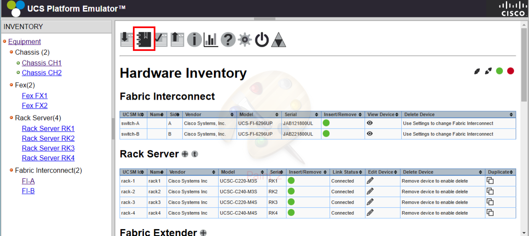Screen dimensions: 529x236
Task: Toggle Insert/Remove green dot for rack-3
Action: click(x=291, y=202)
